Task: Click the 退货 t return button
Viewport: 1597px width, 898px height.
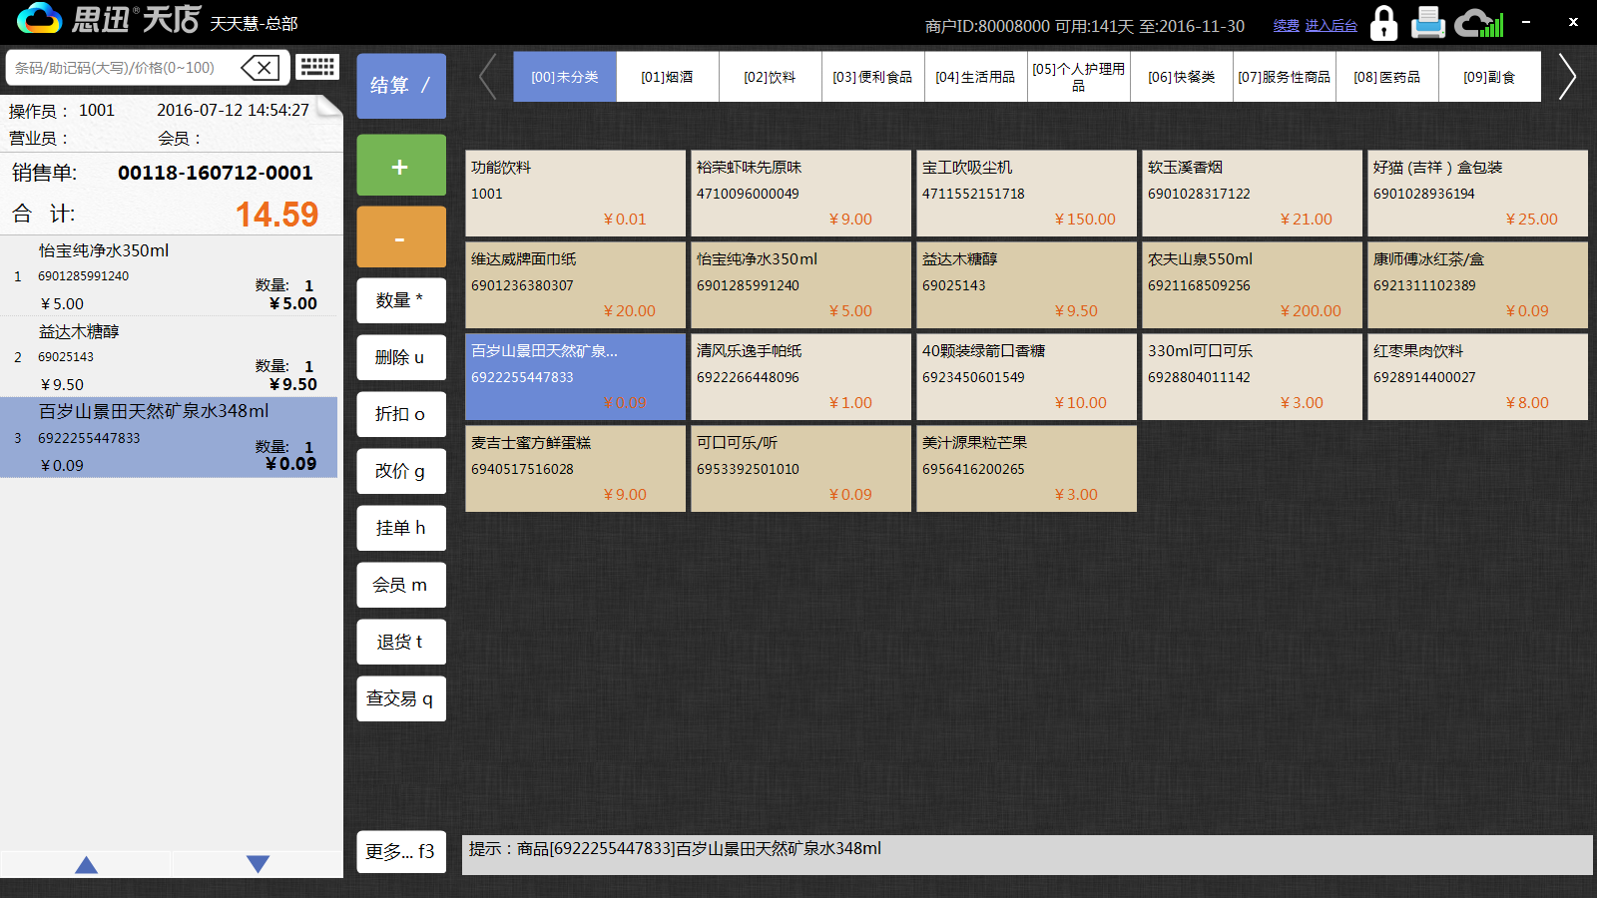Action: click(401, 642)
